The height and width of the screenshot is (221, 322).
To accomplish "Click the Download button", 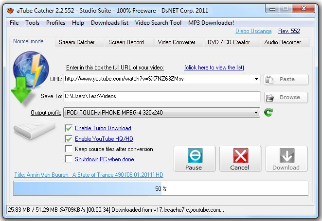I will 286,159.
